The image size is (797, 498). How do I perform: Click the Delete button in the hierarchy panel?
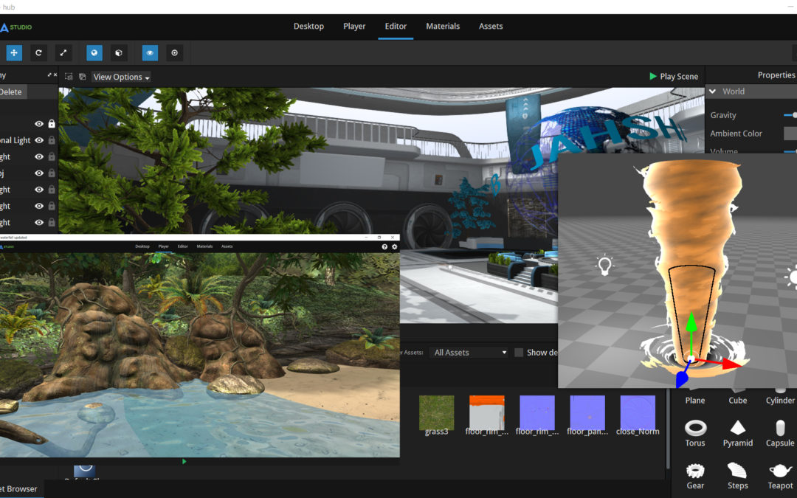click(11, 92)
